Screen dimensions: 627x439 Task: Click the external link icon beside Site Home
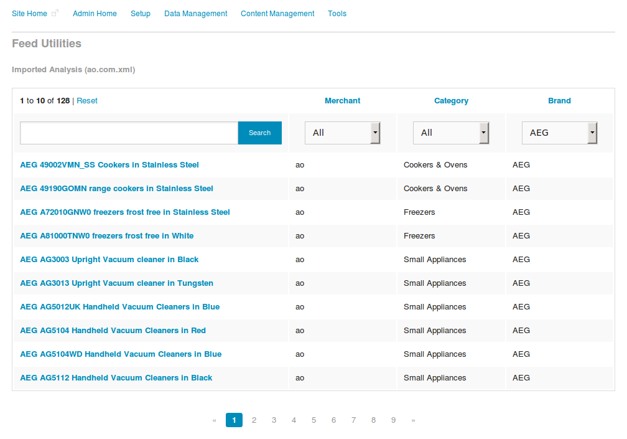point(55,13)
